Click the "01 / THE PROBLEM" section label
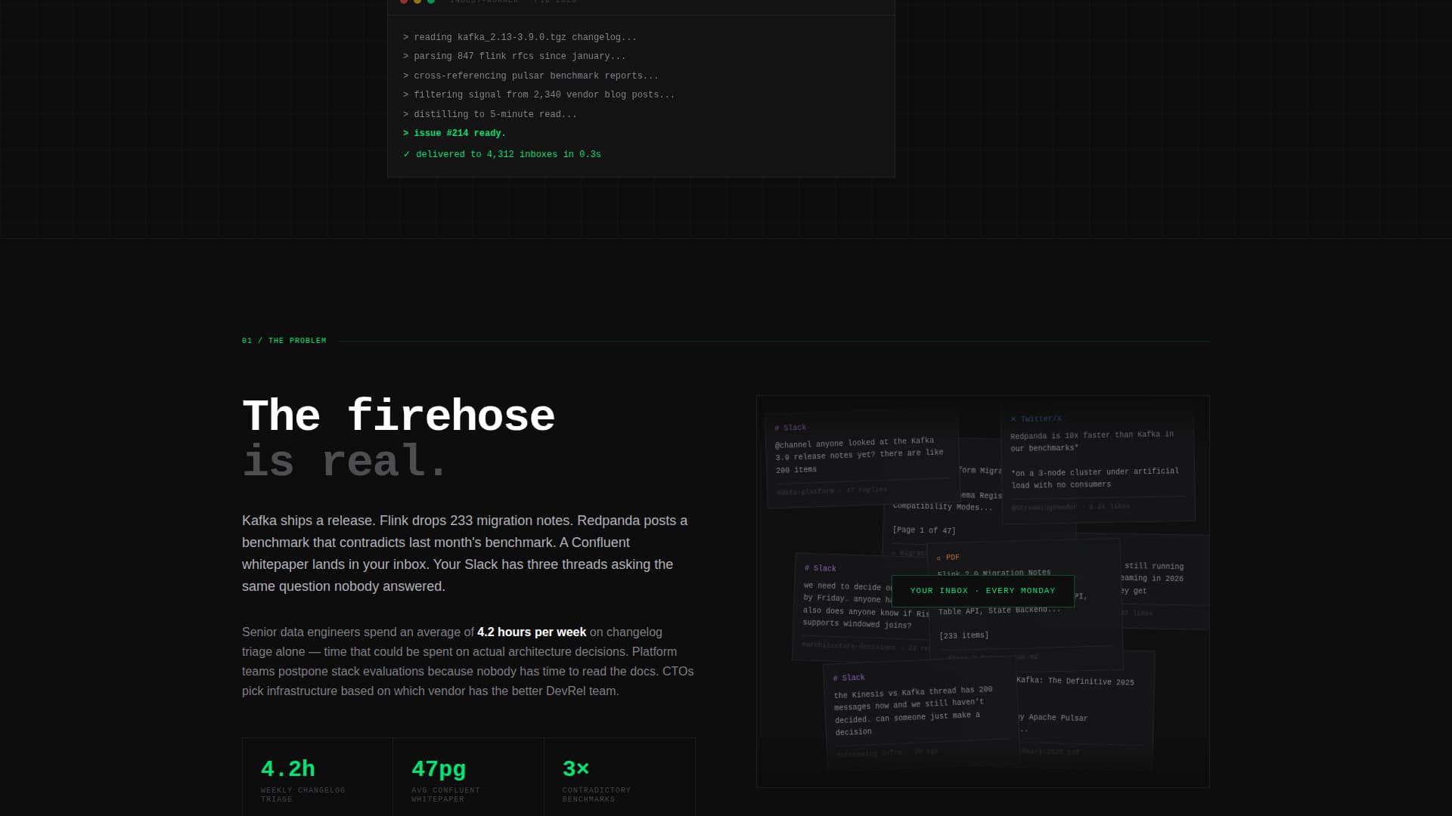 click(284, 341)
